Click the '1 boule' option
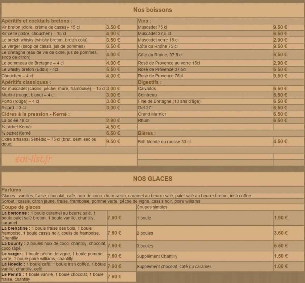The height and width of the screenshot is (283, 305). point(144,218)
